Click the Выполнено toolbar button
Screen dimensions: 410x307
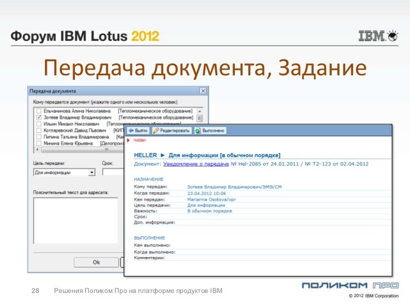pos(210,130)
